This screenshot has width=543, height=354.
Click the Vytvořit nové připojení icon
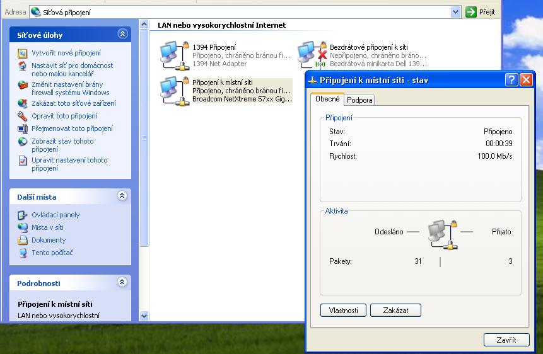click(x=23, y=54)
